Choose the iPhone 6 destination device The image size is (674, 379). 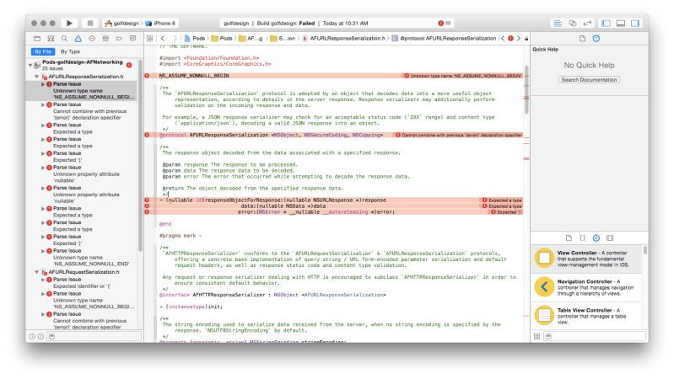pyautogui.click(x=161, y=24)
